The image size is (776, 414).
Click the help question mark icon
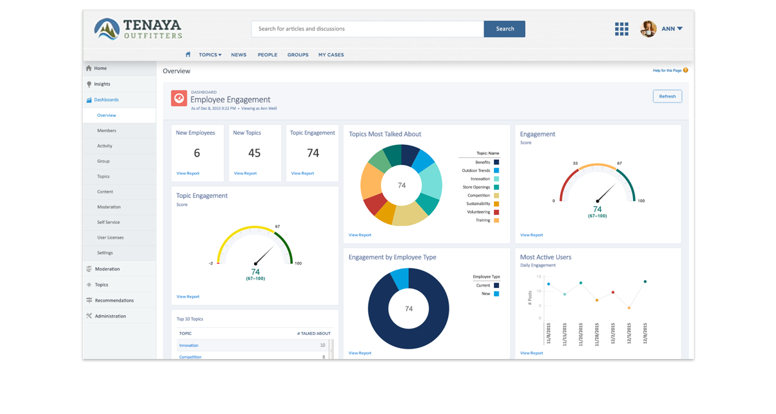click(x=685, y=70)
